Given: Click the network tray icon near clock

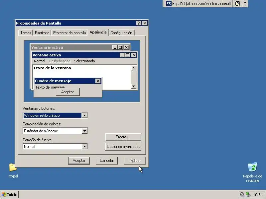Looking at the screenshot, I should (x=248, y=195).
